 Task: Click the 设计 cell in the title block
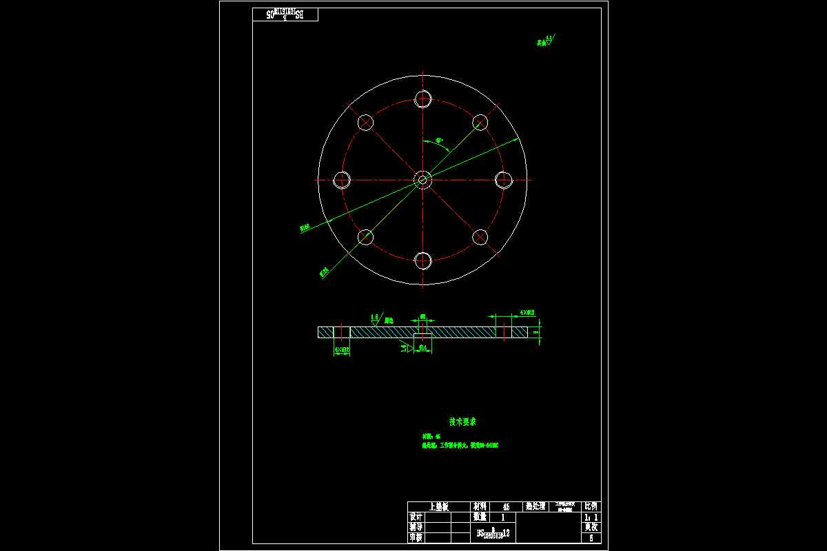coord(415,517)
